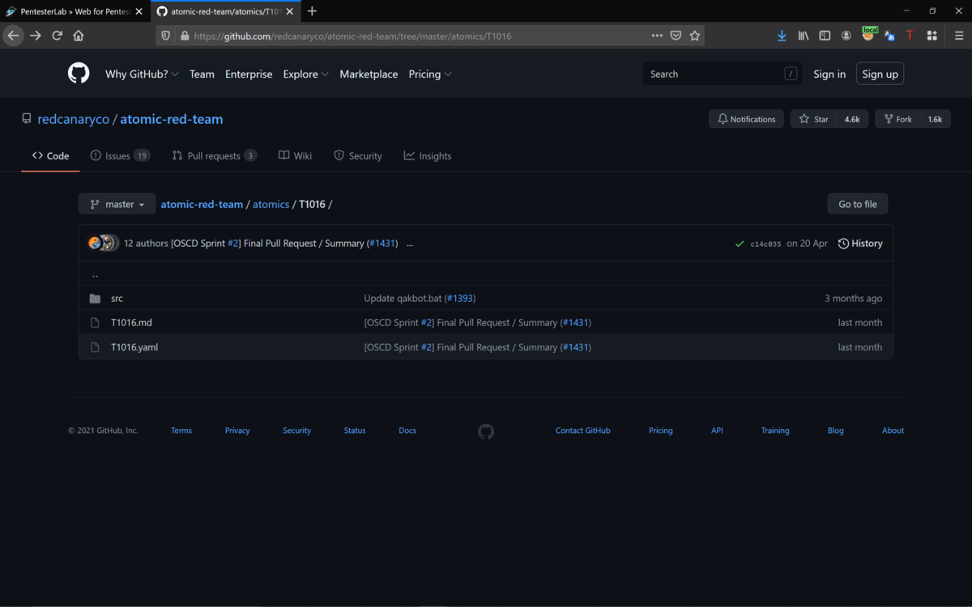Open the Issues tab
Screen dimensions: 972x607
pyautogui.click(x=120, y=155)
